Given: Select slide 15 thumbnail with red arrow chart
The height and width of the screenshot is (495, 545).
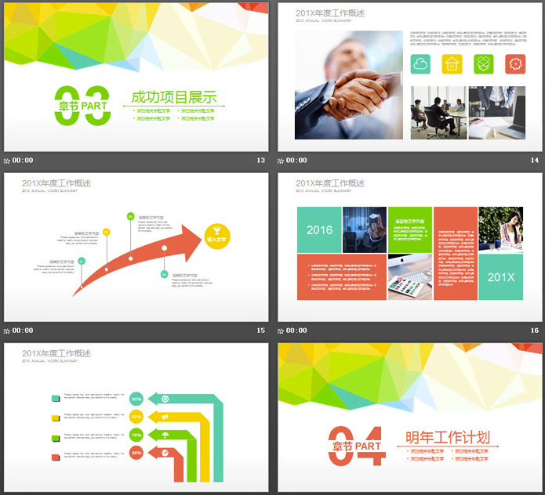Looking at the screenshot, I should (x=136, y=247).
